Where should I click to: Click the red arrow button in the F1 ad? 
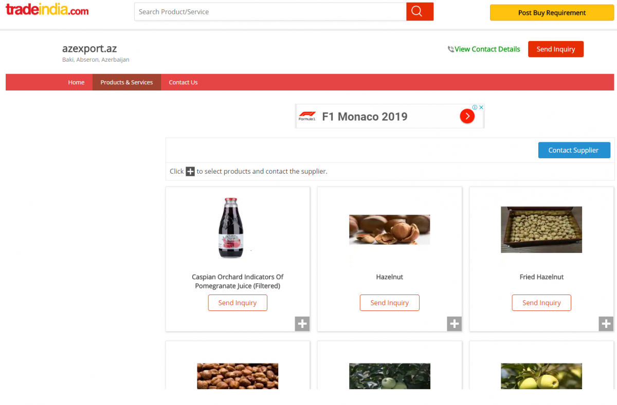pyautogui.click(x=467, y=116)
